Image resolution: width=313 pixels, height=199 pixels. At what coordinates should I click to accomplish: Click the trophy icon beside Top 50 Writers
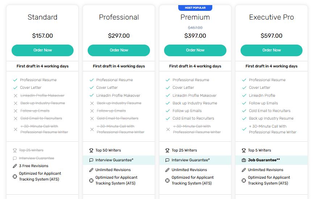click(91, 150)
